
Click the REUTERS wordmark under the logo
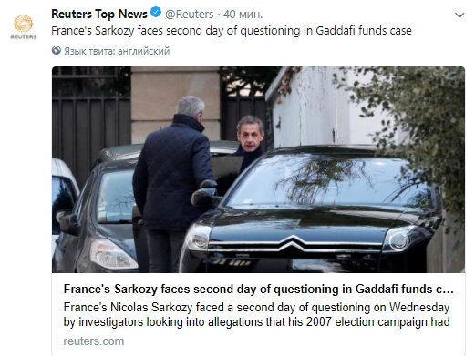tap(24, 36)
